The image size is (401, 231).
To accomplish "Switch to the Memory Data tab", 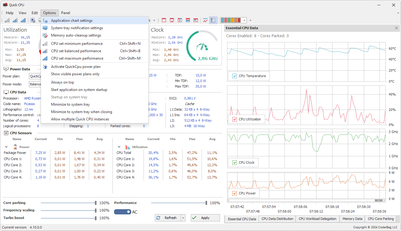I will click(x=352, y=219).
